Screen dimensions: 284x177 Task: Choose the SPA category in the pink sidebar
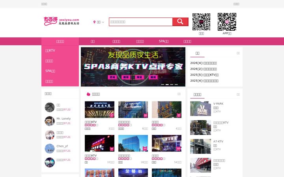click(50, 71)
